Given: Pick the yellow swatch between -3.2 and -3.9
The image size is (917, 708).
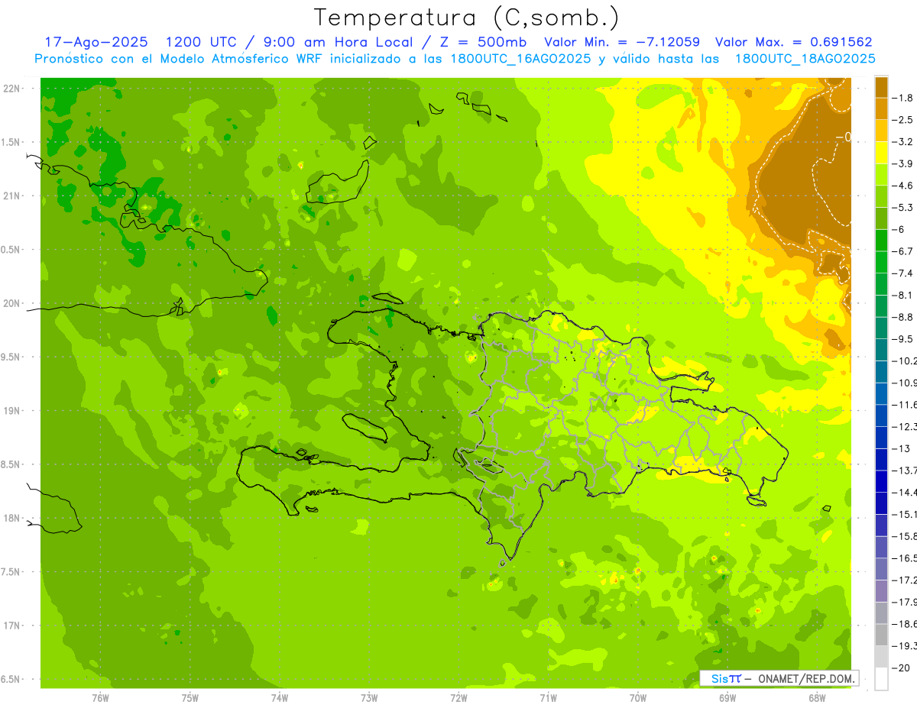Looking at the screenshot, I should 881,153.
